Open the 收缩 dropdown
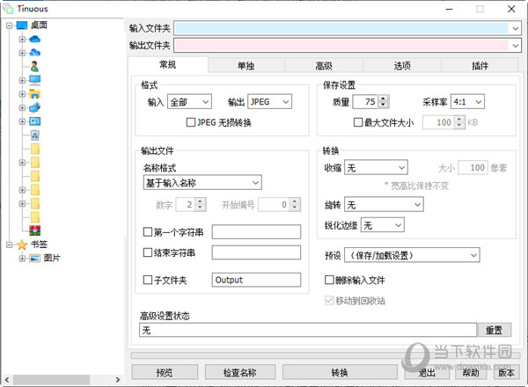Viewport: 528px width, 387px height. [376, 168]
